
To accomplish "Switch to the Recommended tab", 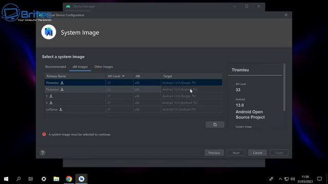I will 55,67.
